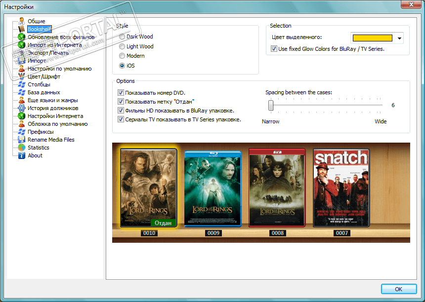Toggle Use fixed Glow Colors checkbox

click(274, 49)
